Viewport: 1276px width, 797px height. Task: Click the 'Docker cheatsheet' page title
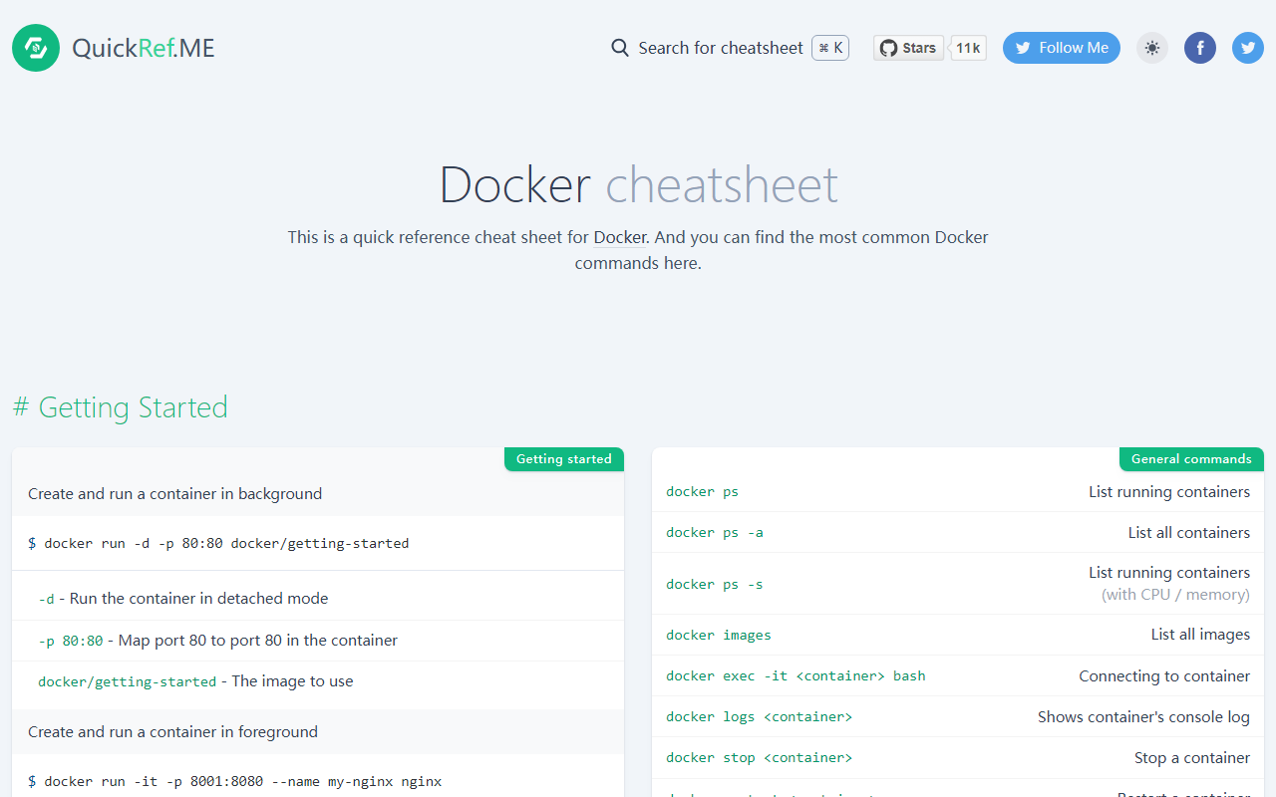tap(638, 184)
